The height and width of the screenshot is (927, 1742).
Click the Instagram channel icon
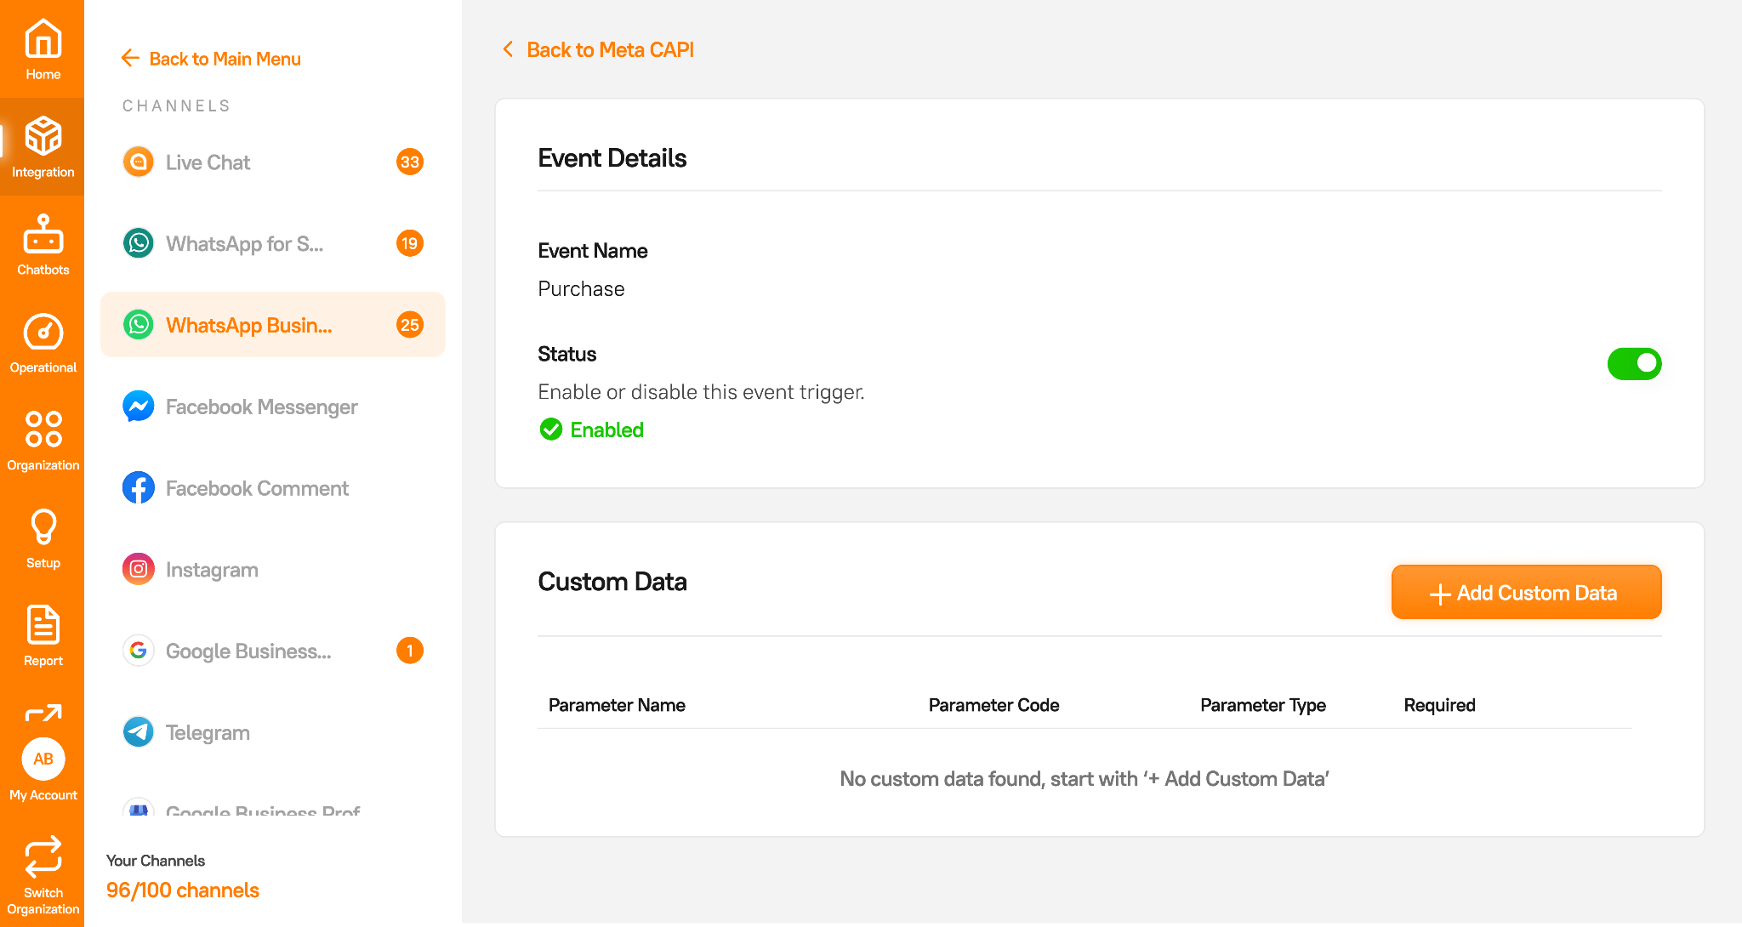(139, 569)
